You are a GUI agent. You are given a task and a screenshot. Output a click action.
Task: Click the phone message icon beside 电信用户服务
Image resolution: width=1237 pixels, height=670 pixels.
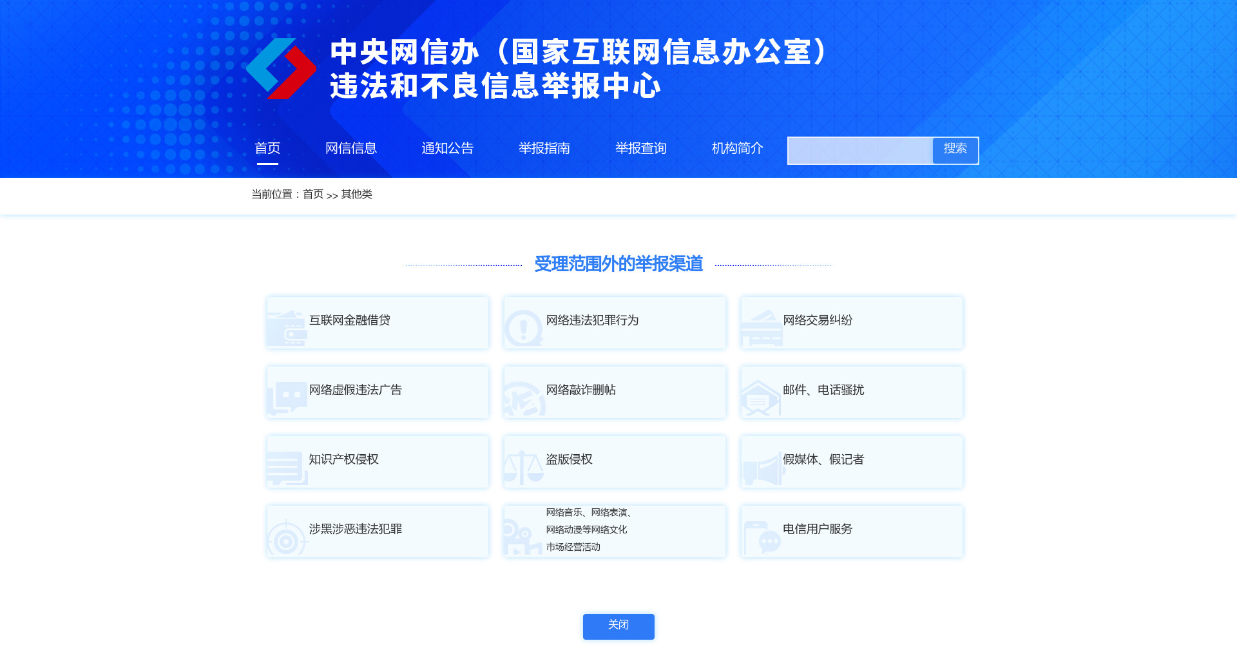tap(762, 538)
